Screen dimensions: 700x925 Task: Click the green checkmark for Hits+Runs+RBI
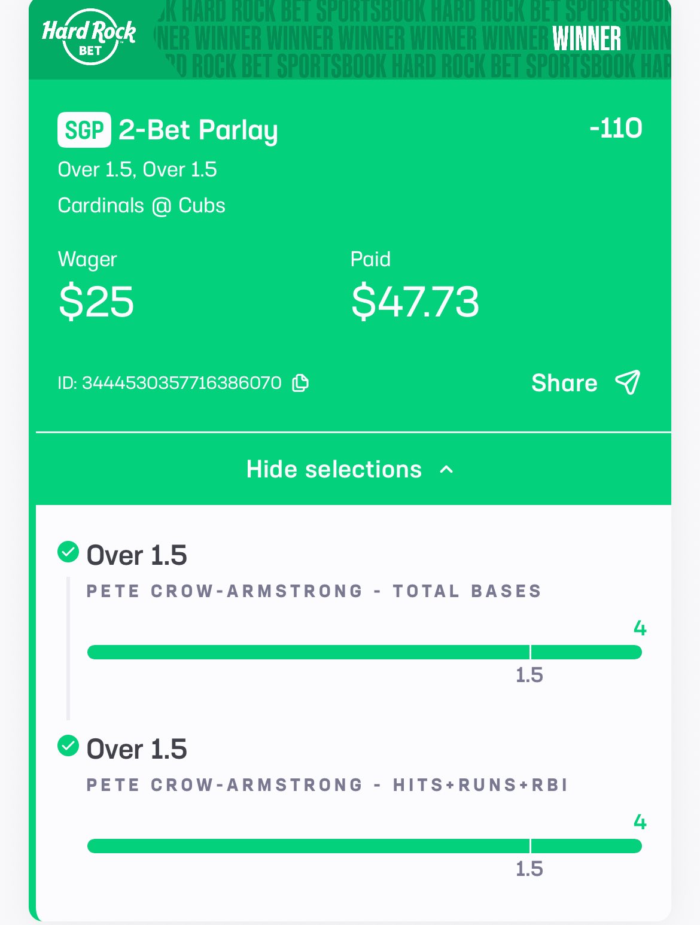(68, 746)
